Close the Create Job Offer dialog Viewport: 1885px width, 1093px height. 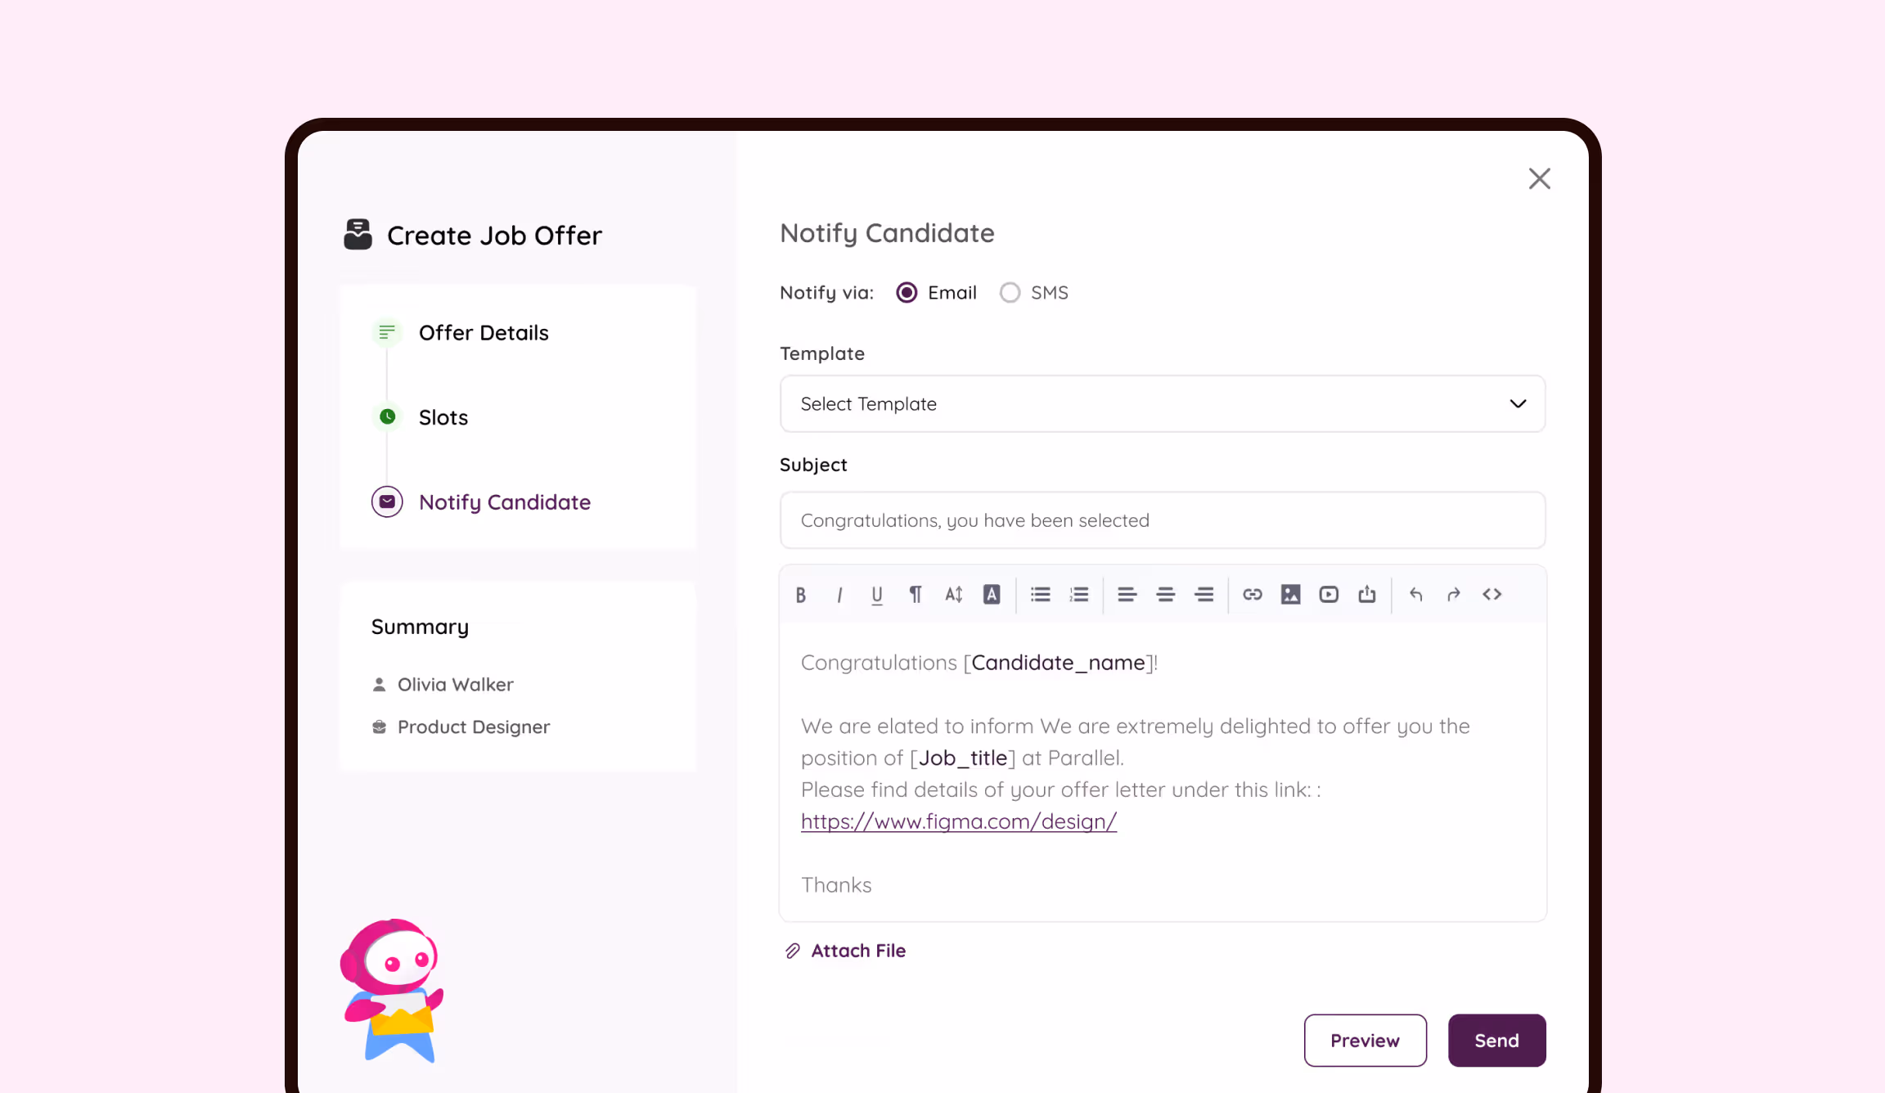1540,178
